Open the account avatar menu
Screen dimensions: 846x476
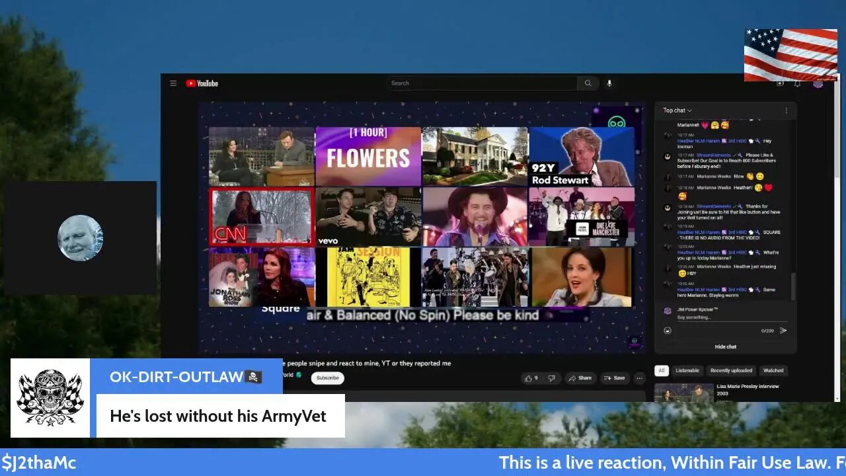point(818,83)
